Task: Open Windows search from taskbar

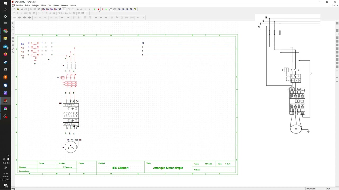Action: pyautogui.click(x=5, y=10)
